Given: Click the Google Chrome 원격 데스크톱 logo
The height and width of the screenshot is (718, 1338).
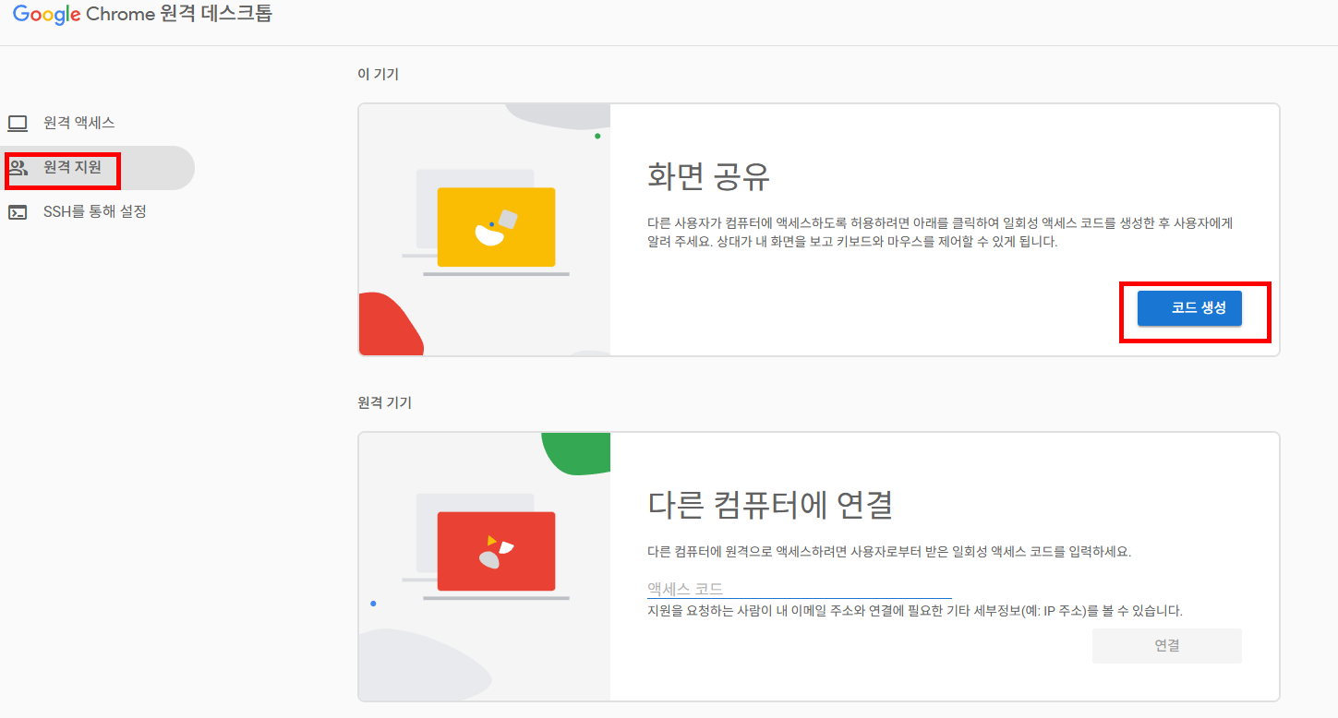Looking at the screenshot, I should coord(143,15).
